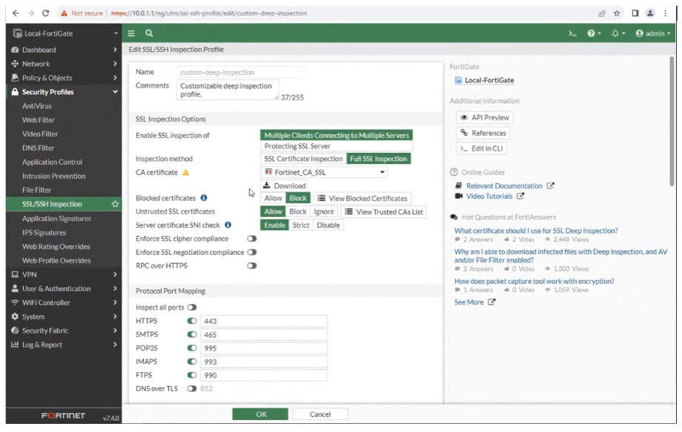Open IPS Signatures page

pyautogui.click(x=44, y=232)
